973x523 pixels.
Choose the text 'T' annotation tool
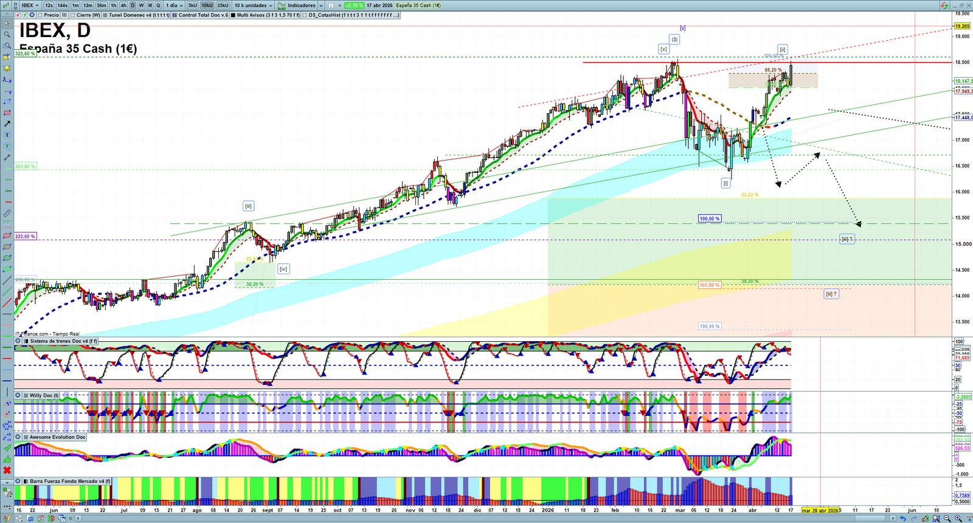click(x=7, y=135)
